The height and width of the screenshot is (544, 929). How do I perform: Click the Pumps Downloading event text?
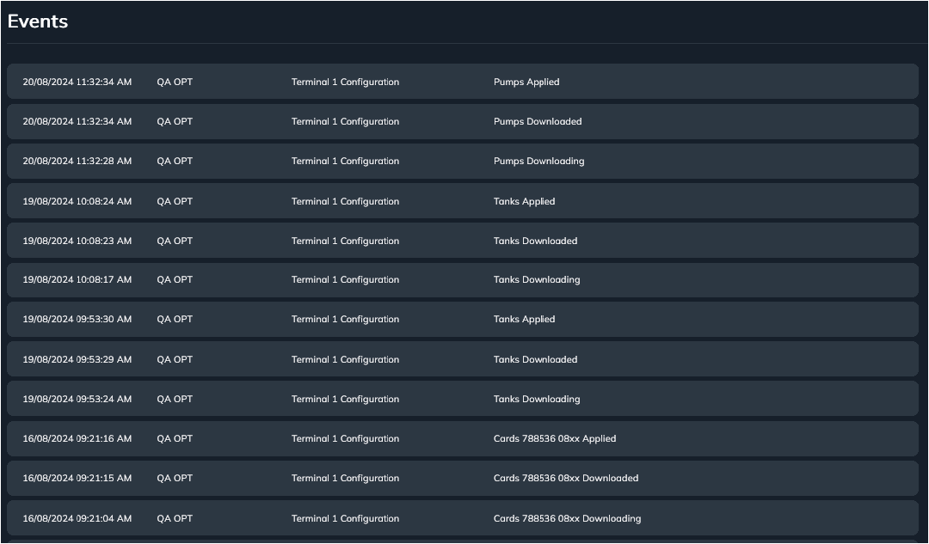point(538,161)
